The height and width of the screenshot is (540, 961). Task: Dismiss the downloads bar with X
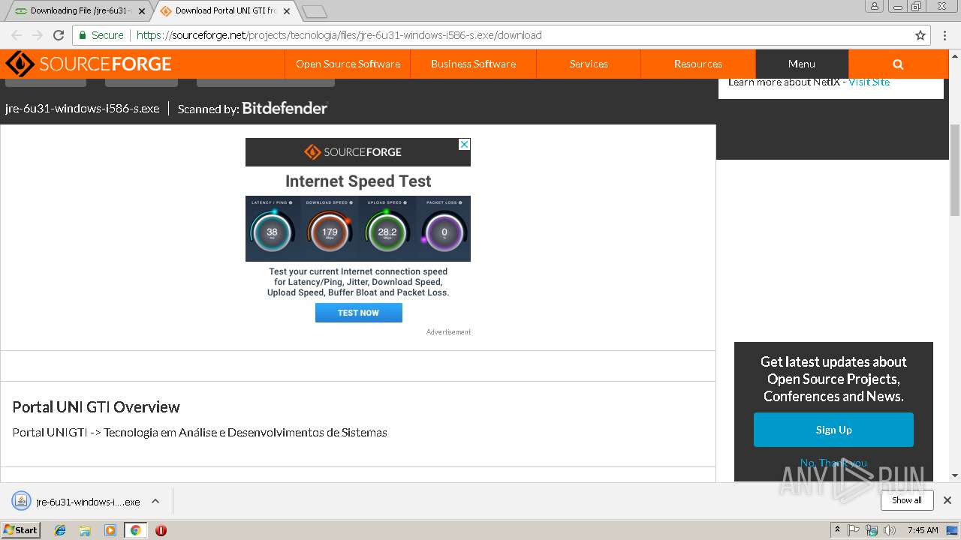[x=947, y=500]
